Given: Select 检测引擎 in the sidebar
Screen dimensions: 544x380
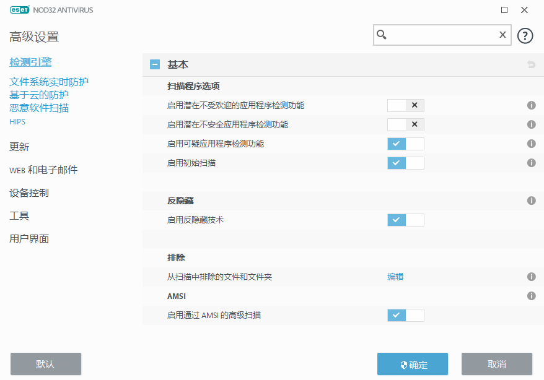Looking at the screenshot, I should tap(30, 63).
